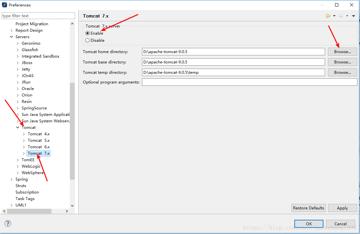Click the Tomcat base directory field
This screenshot has height=234, width=360.
[x=234, y=62]
